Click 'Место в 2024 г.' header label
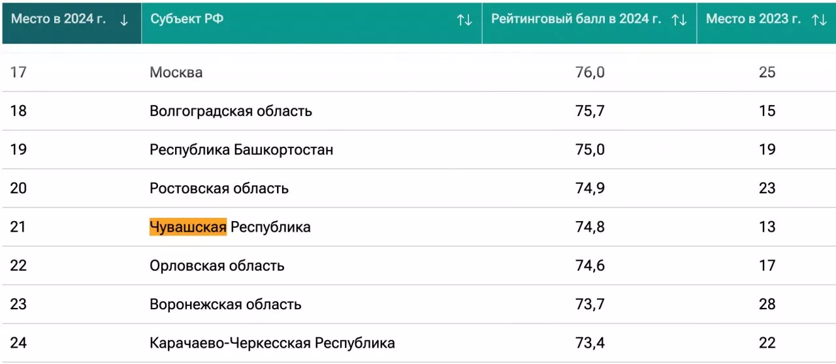This screenshot has width=836, height=364. tap(58, 19)
